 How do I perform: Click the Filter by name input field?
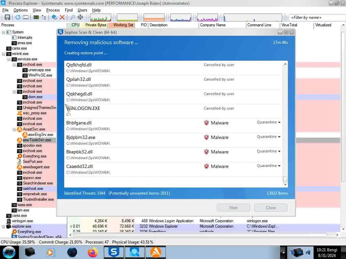(317, 18)
